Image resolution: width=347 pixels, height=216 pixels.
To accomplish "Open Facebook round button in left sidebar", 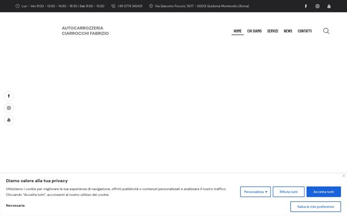I will (x=9, y=96).
